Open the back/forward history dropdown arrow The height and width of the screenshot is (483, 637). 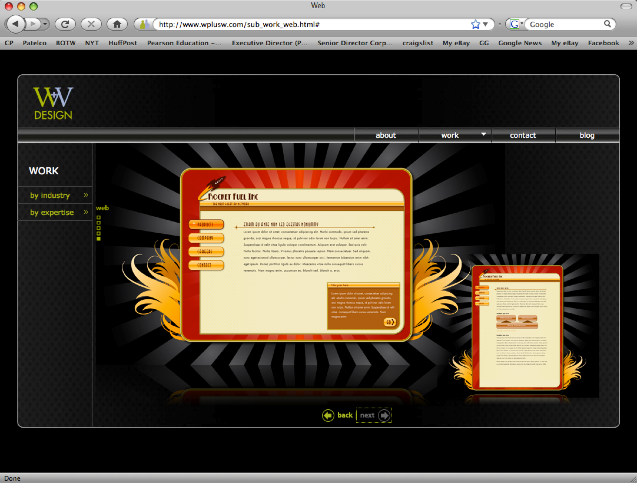45,24
